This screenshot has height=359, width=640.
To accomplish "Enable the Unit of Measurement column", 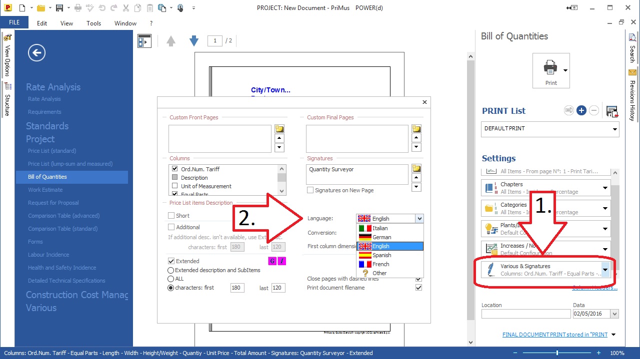I will tap(174, 186).
